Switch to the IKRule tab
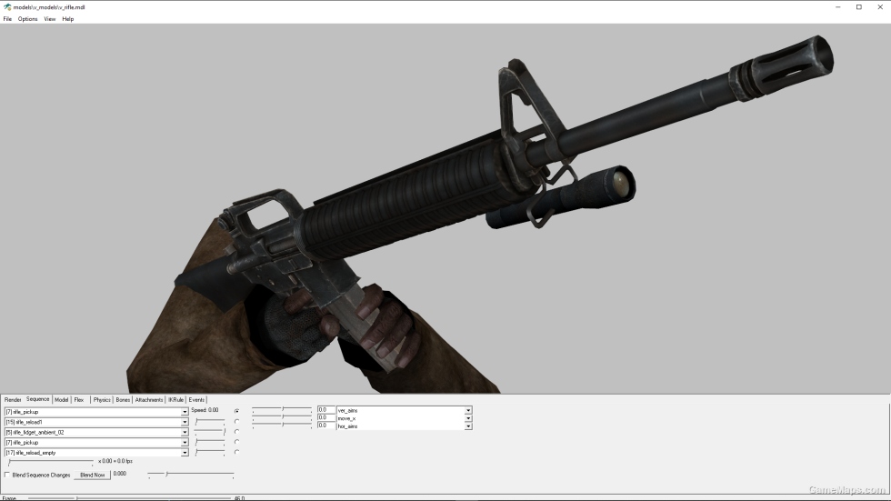This screenshot has width=891, height=501. coord(175,400)
